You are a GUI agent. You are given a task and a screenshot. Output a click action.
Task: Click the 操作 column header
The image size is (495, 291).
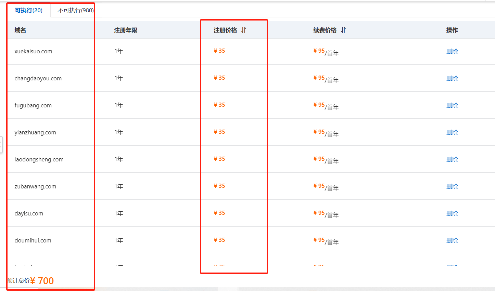[452, 30]
